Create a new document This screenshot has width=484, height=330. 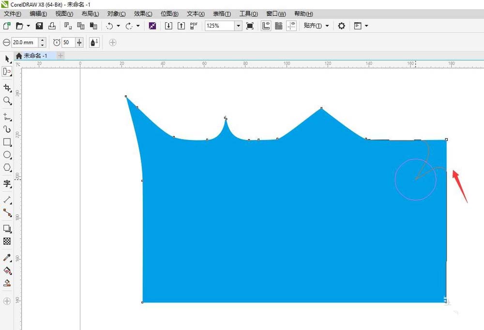point(7,26)
